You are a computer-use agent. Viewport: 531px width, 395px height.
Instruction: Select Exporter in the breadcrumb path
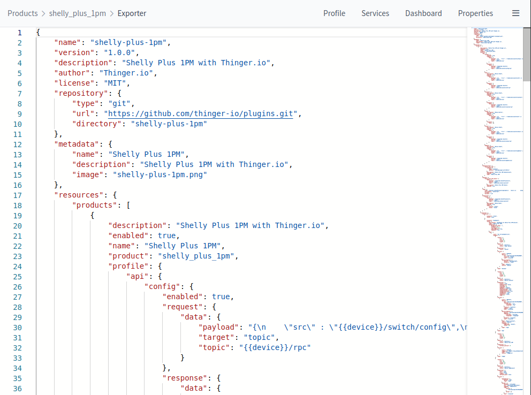132,13
